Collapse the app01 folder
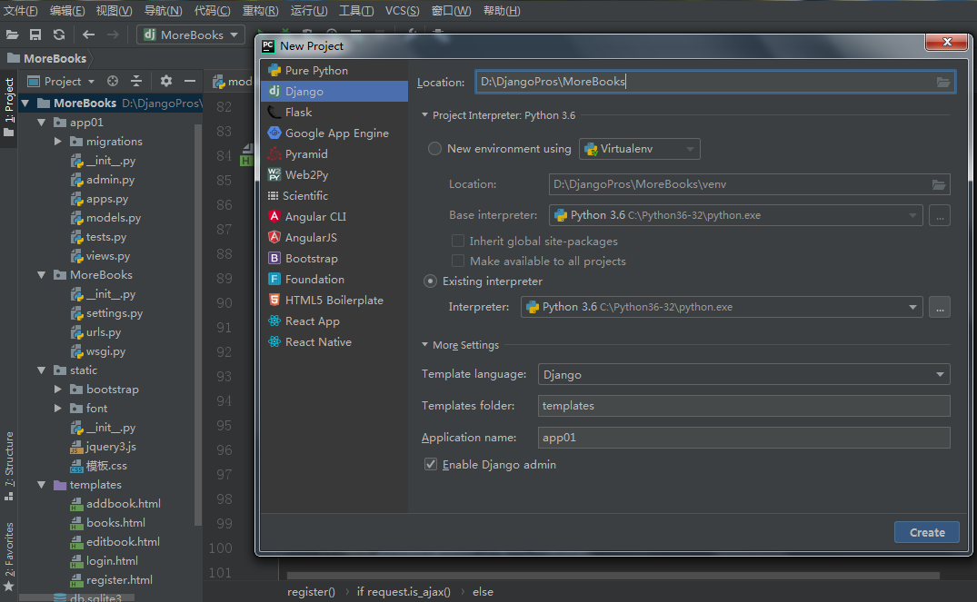977x602 pixels. tap(42, 123)
